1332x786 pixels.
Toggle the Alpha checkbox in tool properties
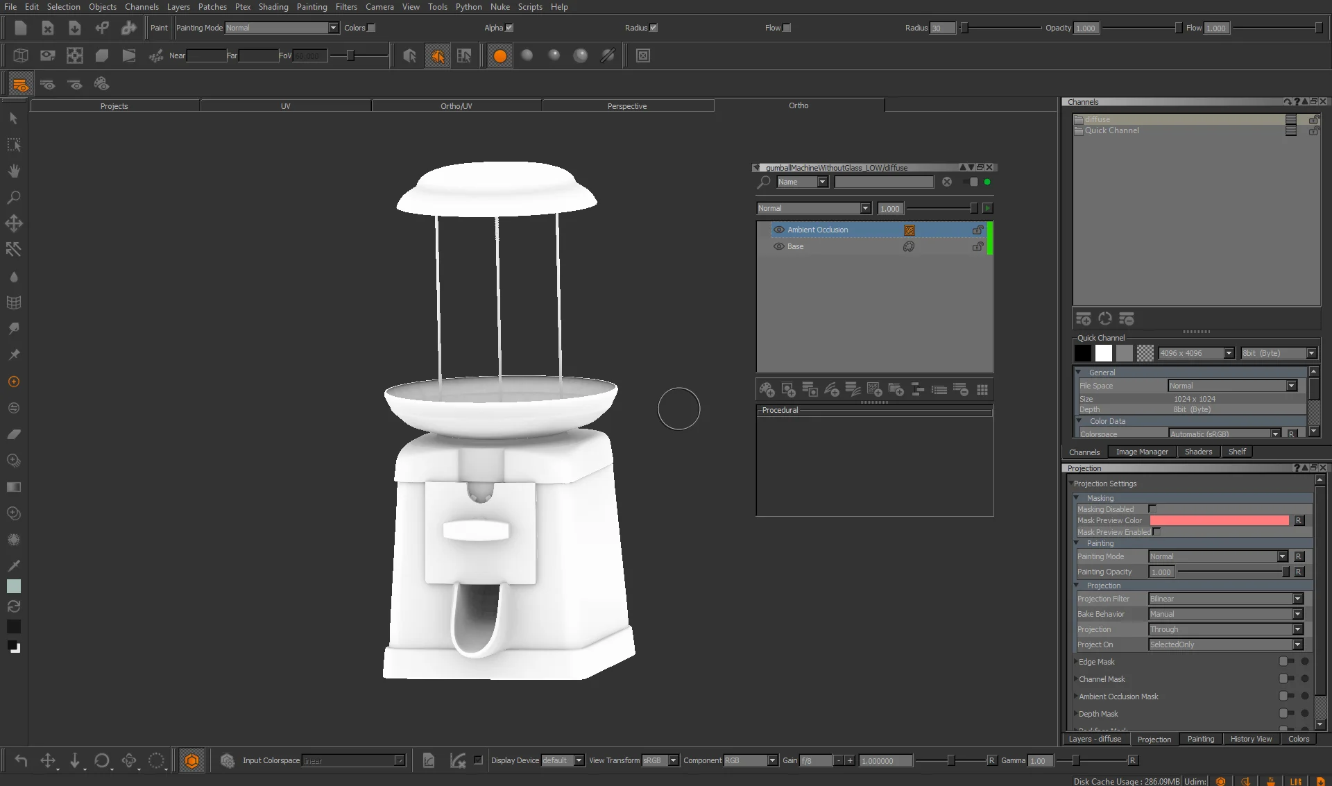tap(509, 28)
